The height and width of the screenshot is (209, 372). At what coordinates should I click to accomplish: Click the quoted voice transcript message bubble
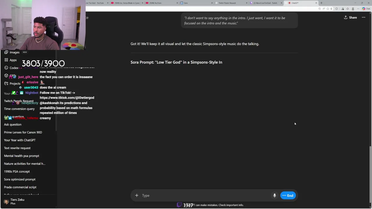coord(239,21)
